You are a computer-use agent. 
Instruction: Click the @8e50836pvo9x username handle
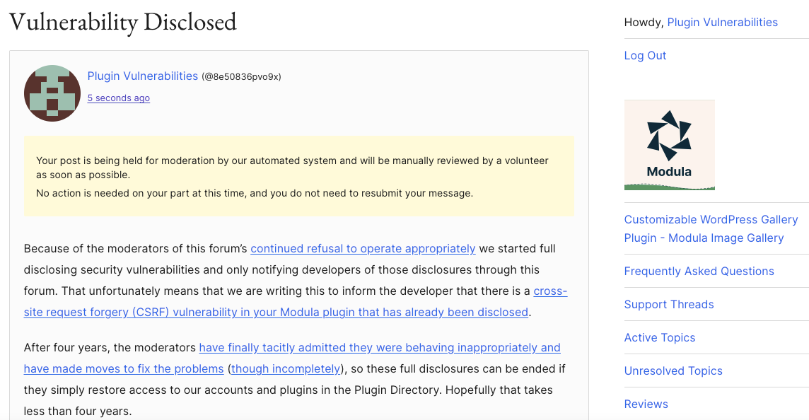pyautogui.click(x=241, y=77)
